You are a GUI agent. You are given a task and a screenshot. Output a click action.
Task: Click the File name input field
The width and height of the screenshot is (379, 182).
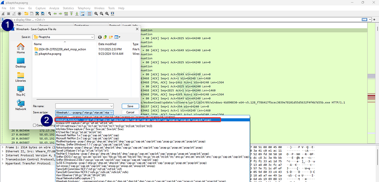click(x=82, y=106)
